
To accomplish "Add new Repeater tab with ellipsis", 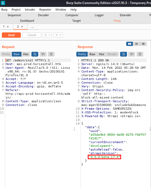I will (x=32, y=27).
